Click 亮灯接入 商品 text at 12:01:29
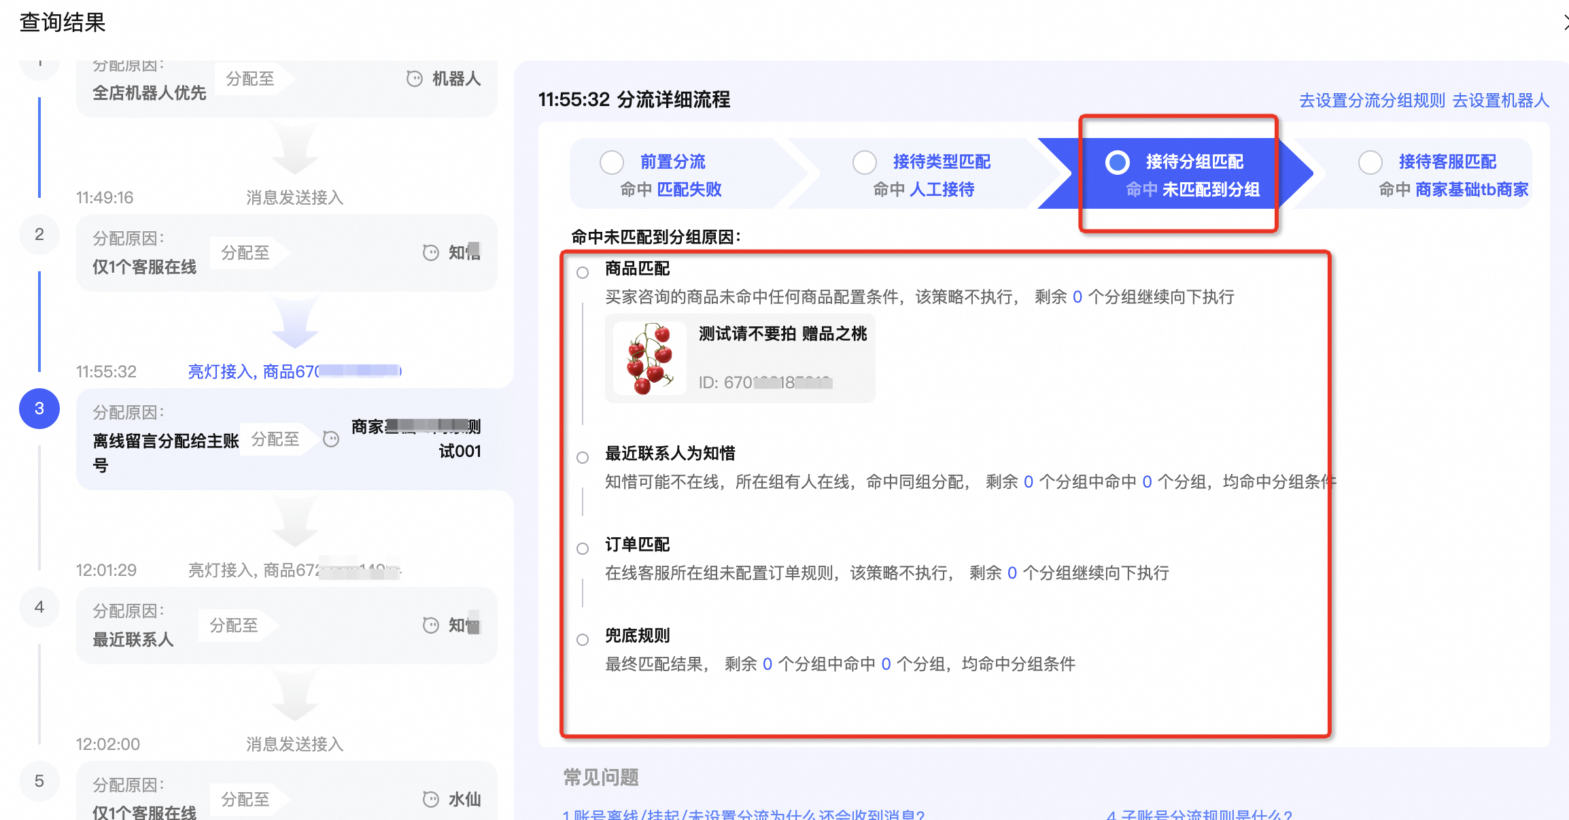 (x=294, y=570)
